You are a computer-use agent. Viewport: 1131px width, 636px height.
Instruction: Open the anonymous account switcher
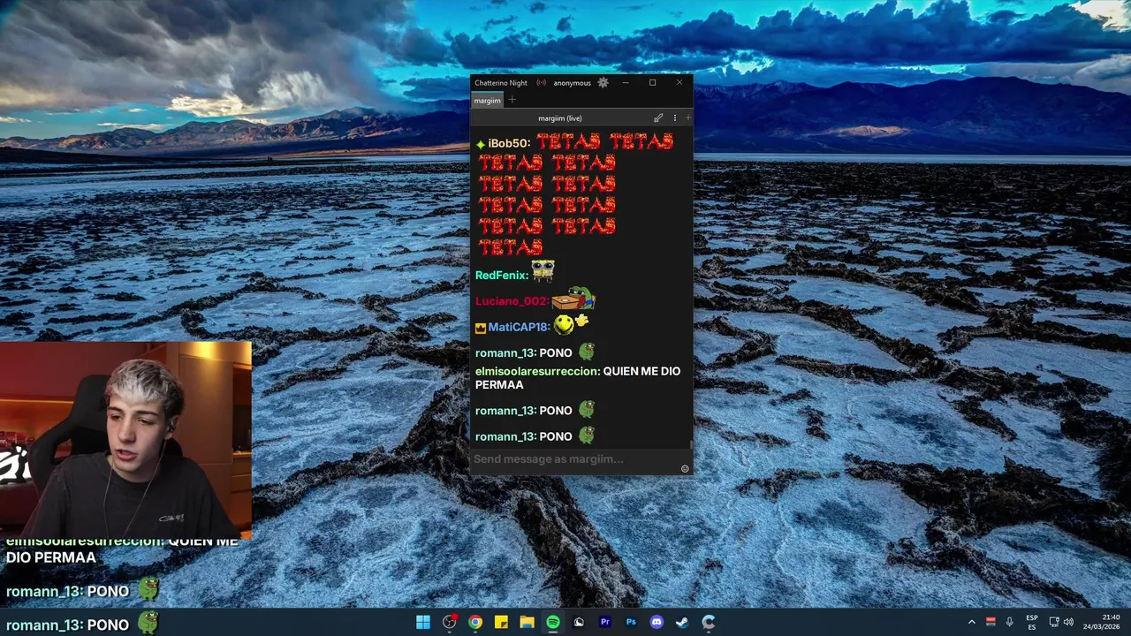tap(572, 83)
